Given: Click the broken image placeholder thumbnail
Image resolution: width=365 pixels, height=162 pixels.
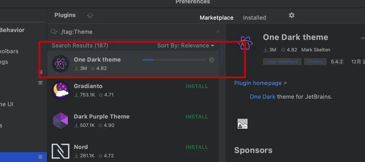Looking at the screenshot, I should coord(243,124).
